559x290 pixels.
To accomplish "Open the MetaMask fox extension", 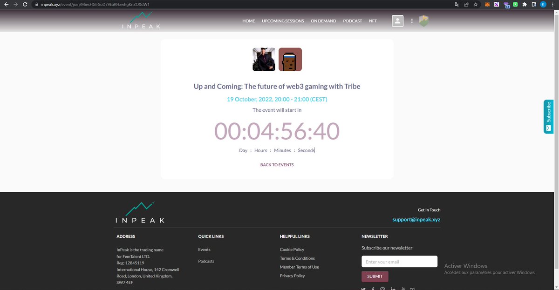I will click(x=488, y=4).
